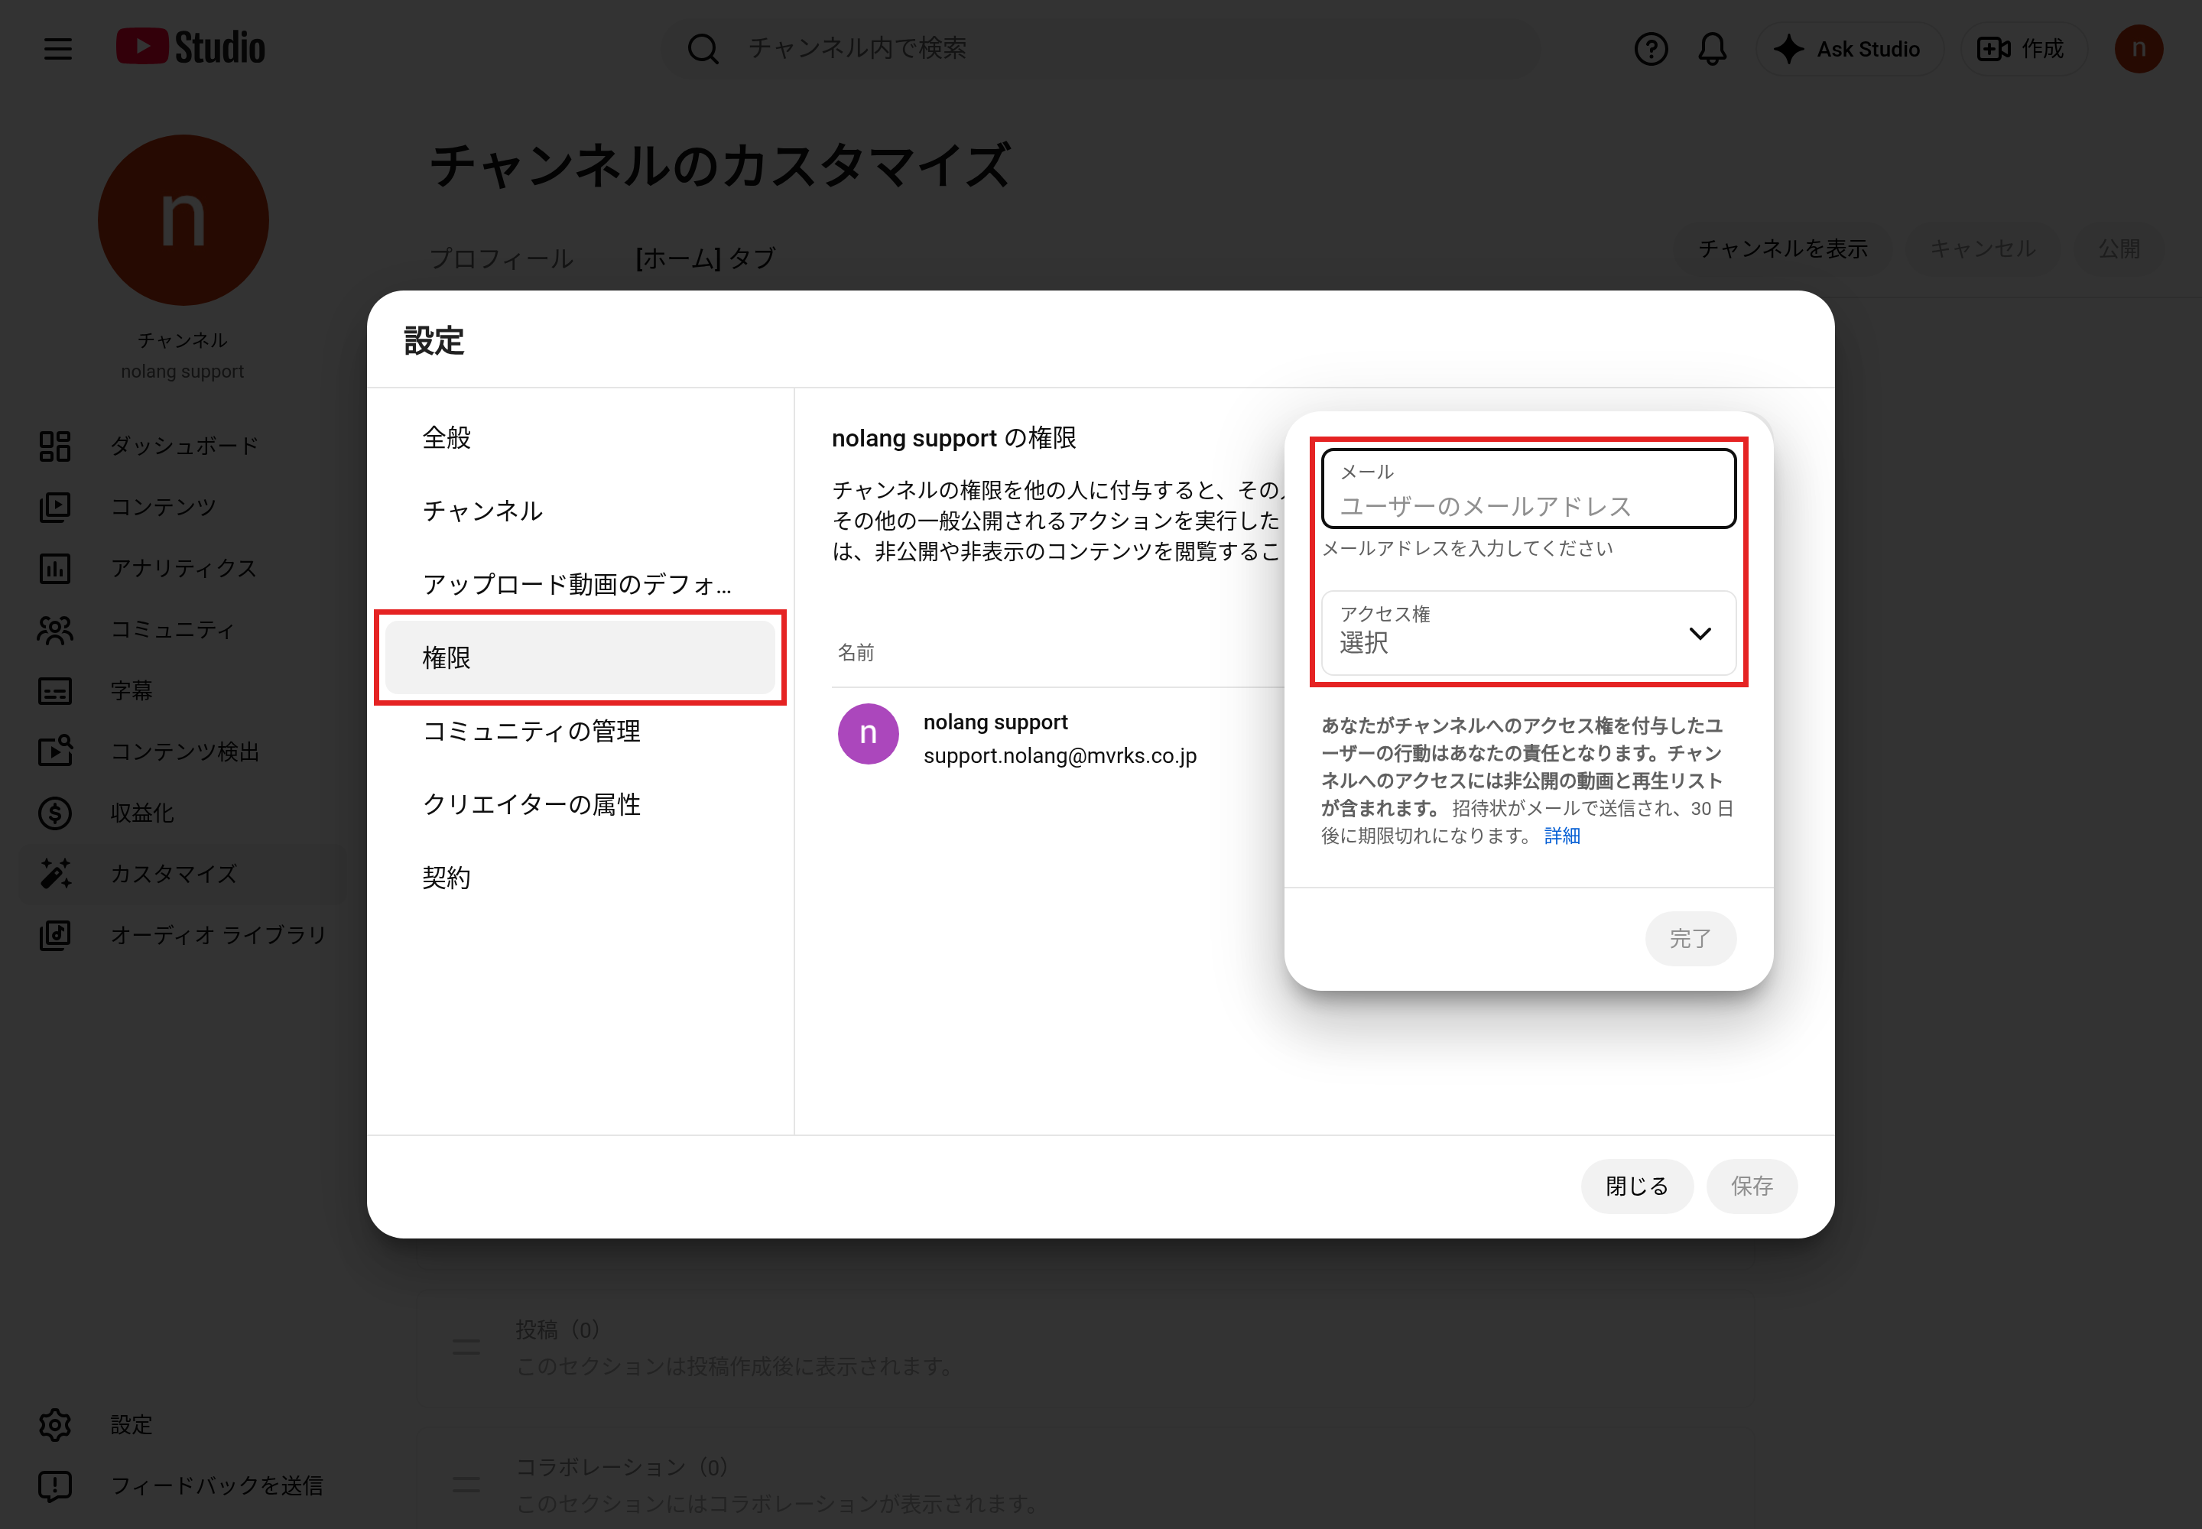Click the 詳細 link
Screen dimensions: 2202x1529
pos(1561,836)
